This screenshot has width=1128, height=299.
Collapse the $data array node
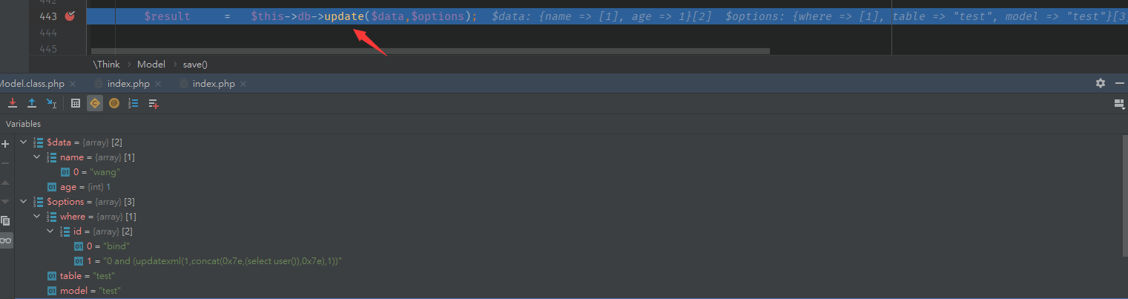[x=24, y=142]
